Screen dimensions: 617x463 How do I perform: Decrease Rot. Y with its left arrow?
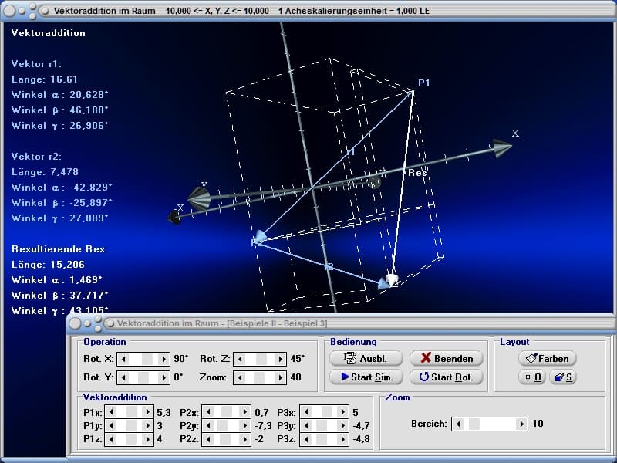[123, 377]
